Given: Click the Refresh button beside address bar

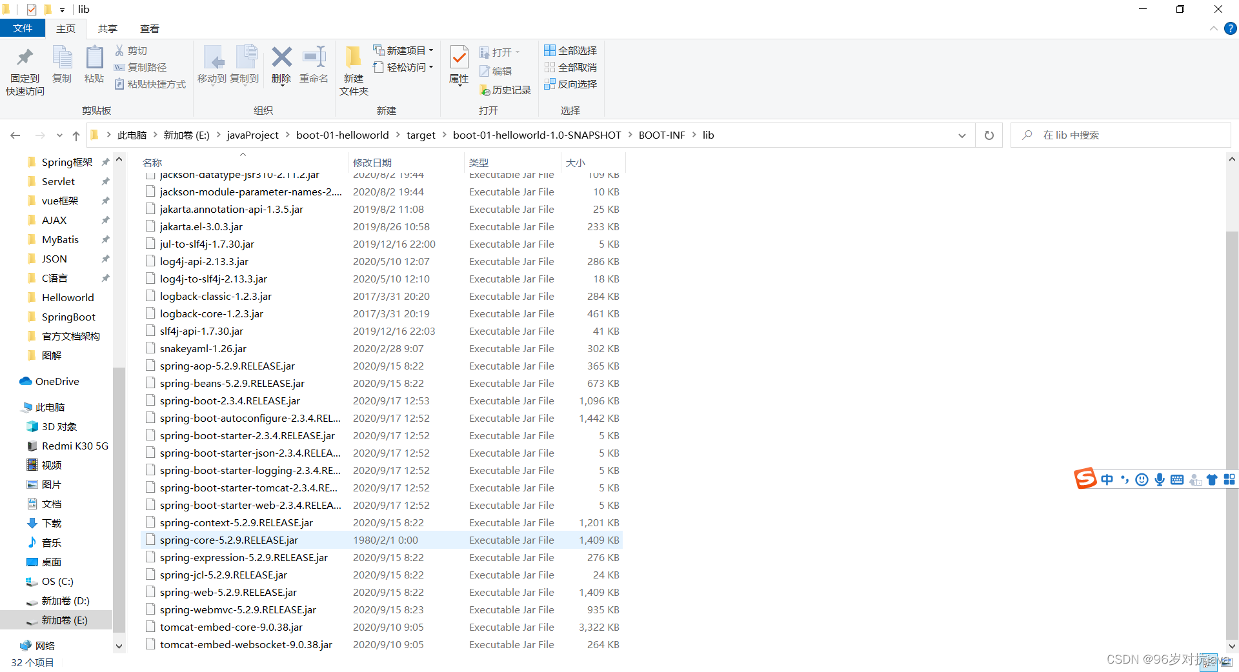Looking at the screenshot, I should tap(989, 135).
